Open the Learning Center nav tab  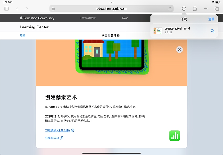click(x=88, y=18)
